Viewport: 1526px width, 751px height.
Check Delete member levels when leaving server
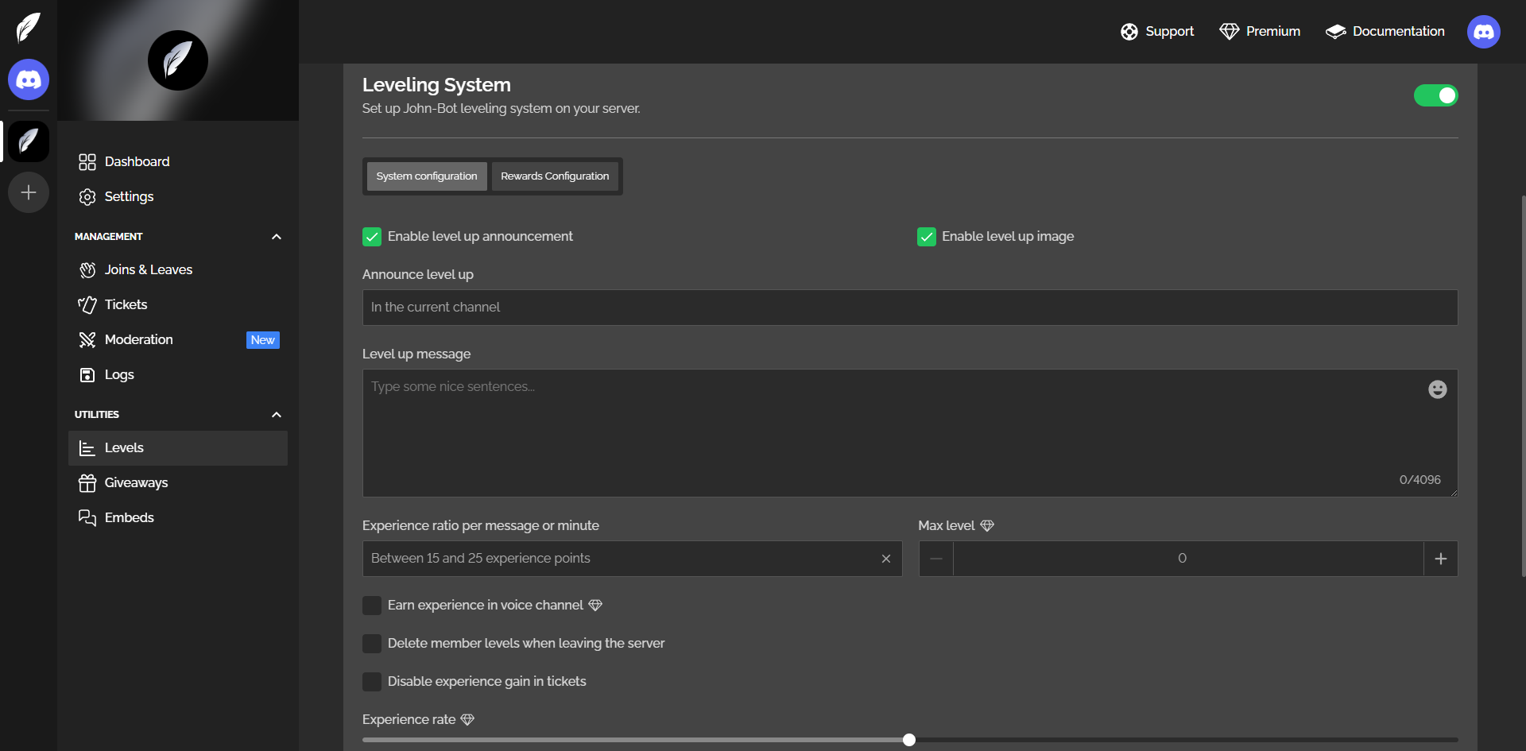(x=372, y=644)
